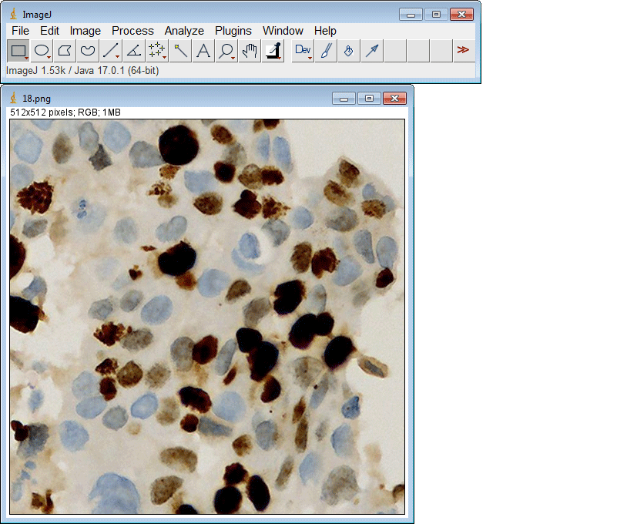
Task: Select the Magnifying glass zoom tool
Action: (226, 50)
